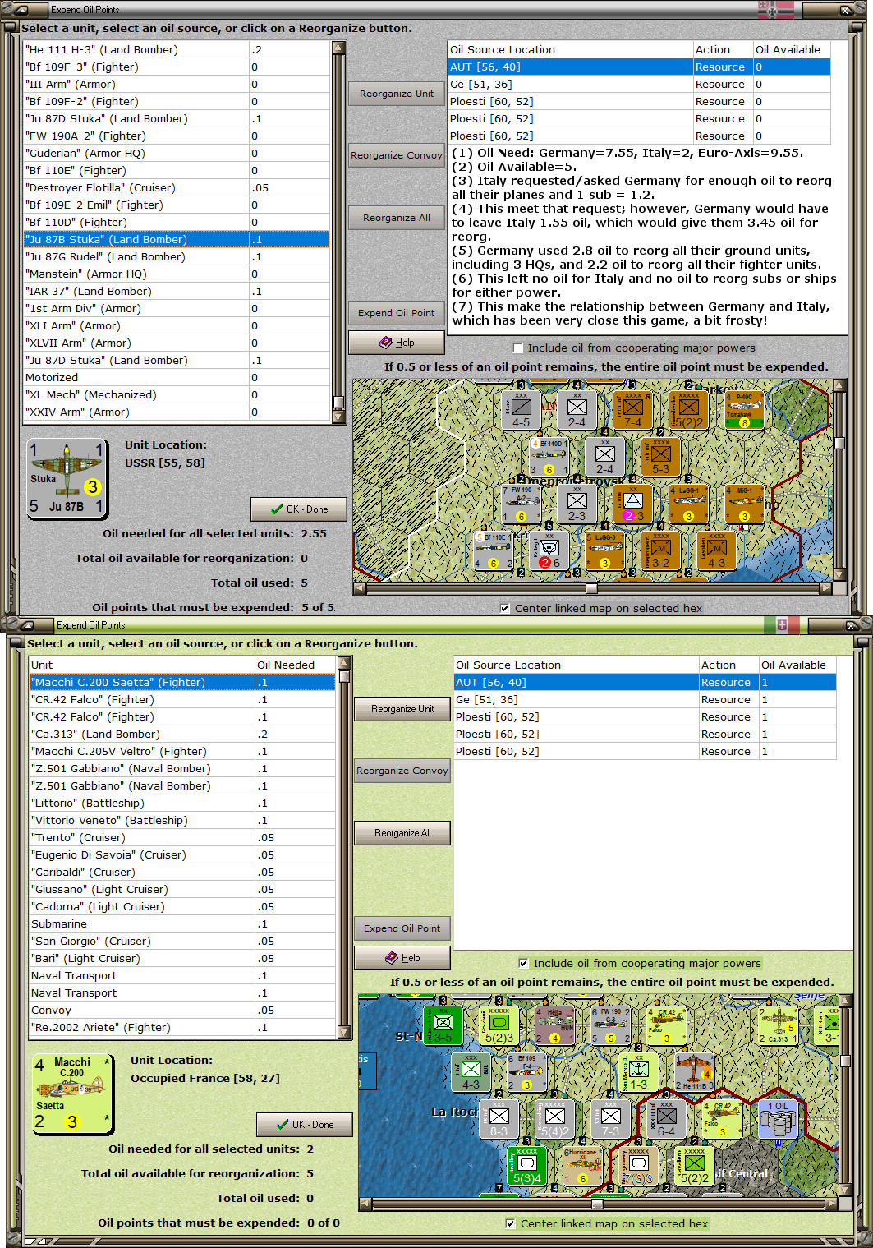Screen dimensions: 873x1248
Task: Click the Italian unit list scroll-up arrow
Action: 344,663
